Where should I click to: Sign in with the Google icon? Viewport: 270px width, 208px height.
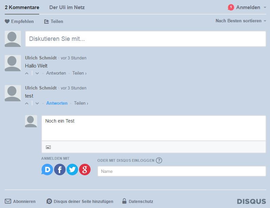(85, 170)
